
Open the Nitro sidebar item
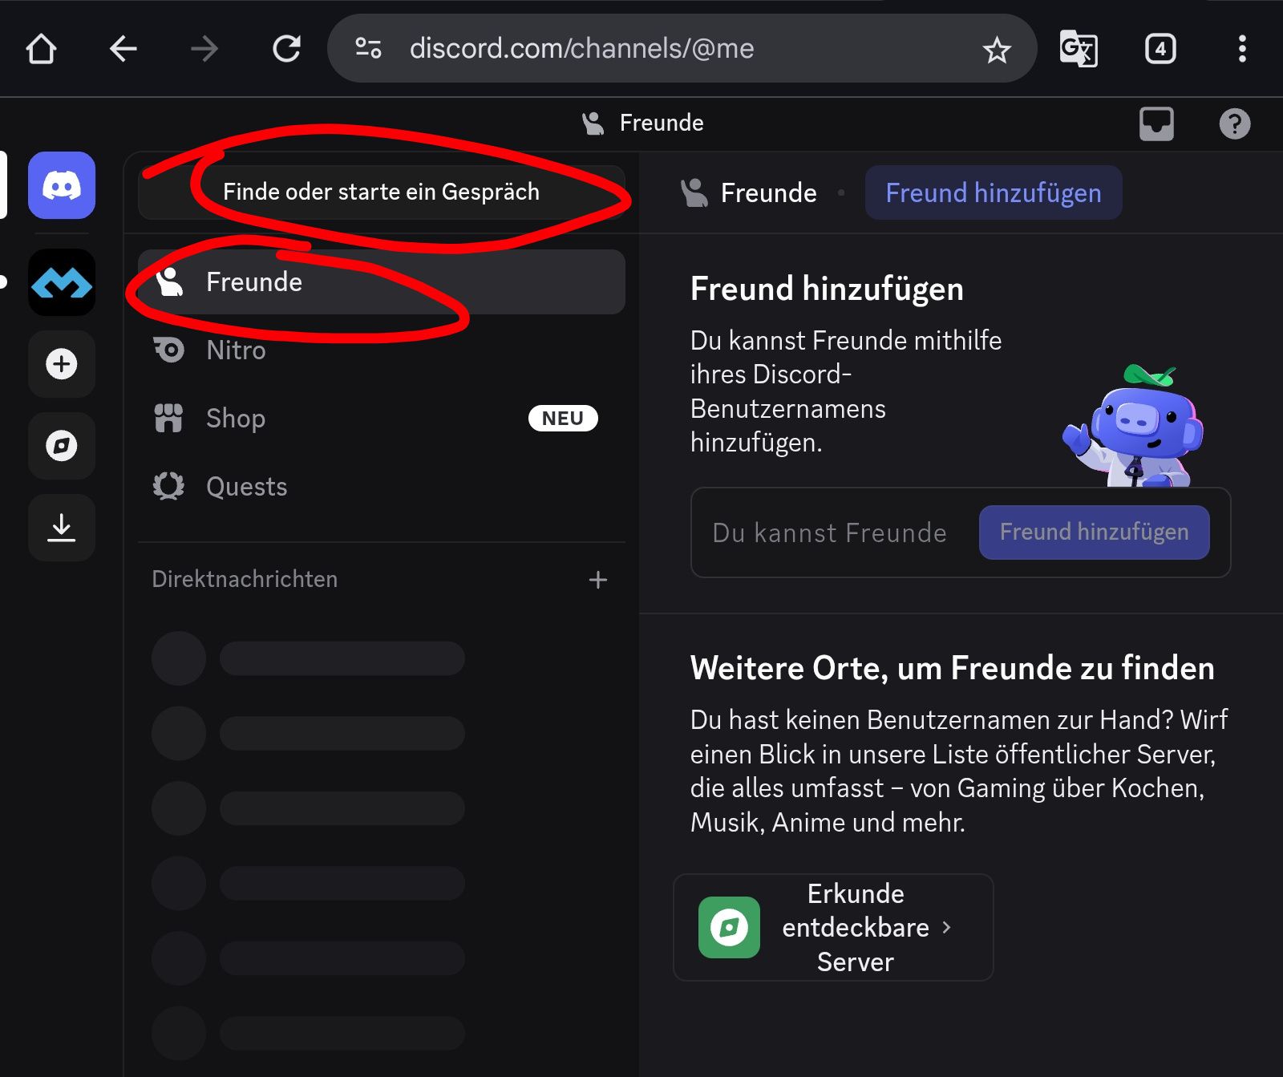pyautogui.click(x=236, y=350)
